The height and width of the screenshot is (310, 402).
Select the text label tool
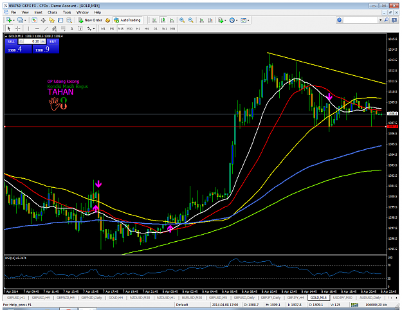click(80, 28)
